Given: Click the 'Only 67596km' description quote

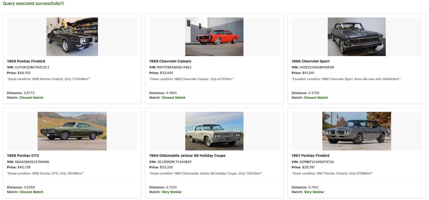Looking at the screenshot, I should pyautogui.click(x=332, y=174).
